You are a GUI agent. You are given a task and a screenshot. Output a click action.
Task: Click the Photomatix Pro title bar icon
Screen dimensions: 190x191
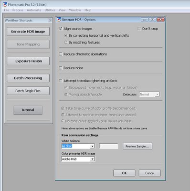click(5, 4)
